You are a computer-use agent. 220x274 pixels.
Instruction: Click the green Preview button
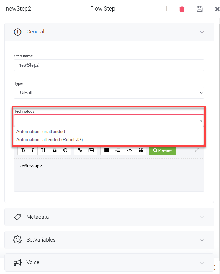click(163, 150)
